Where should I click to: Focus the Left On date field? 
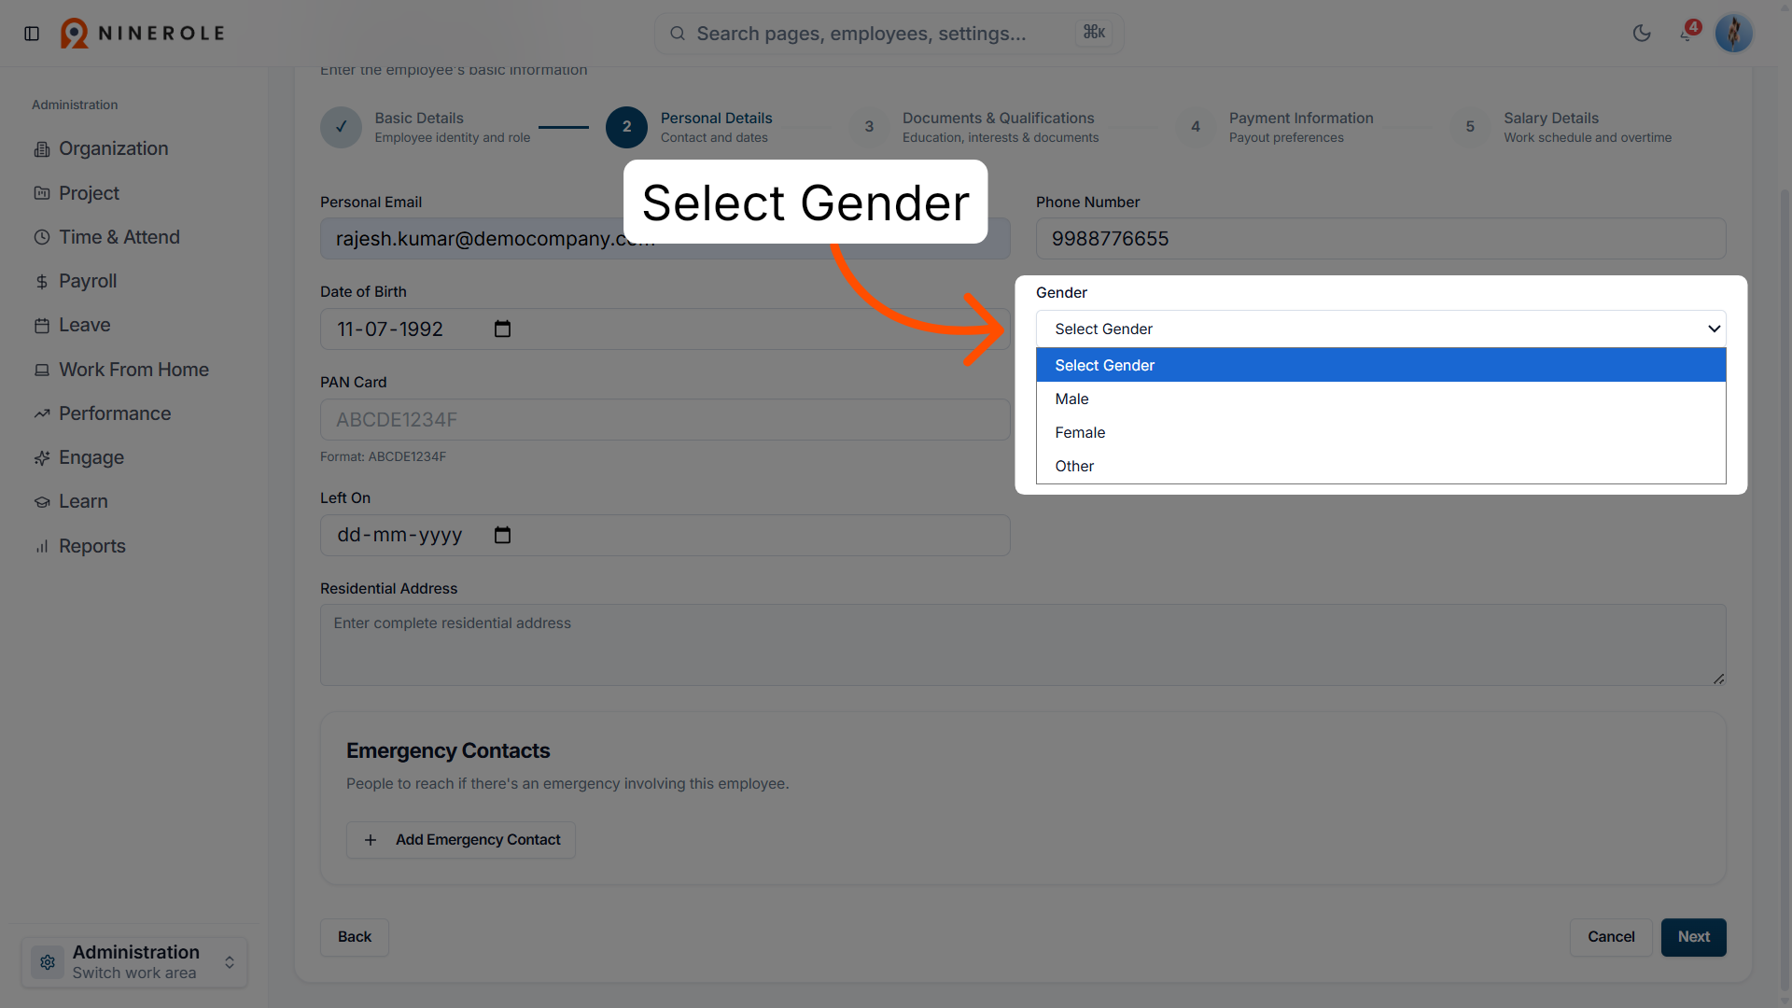pos(665,536)
